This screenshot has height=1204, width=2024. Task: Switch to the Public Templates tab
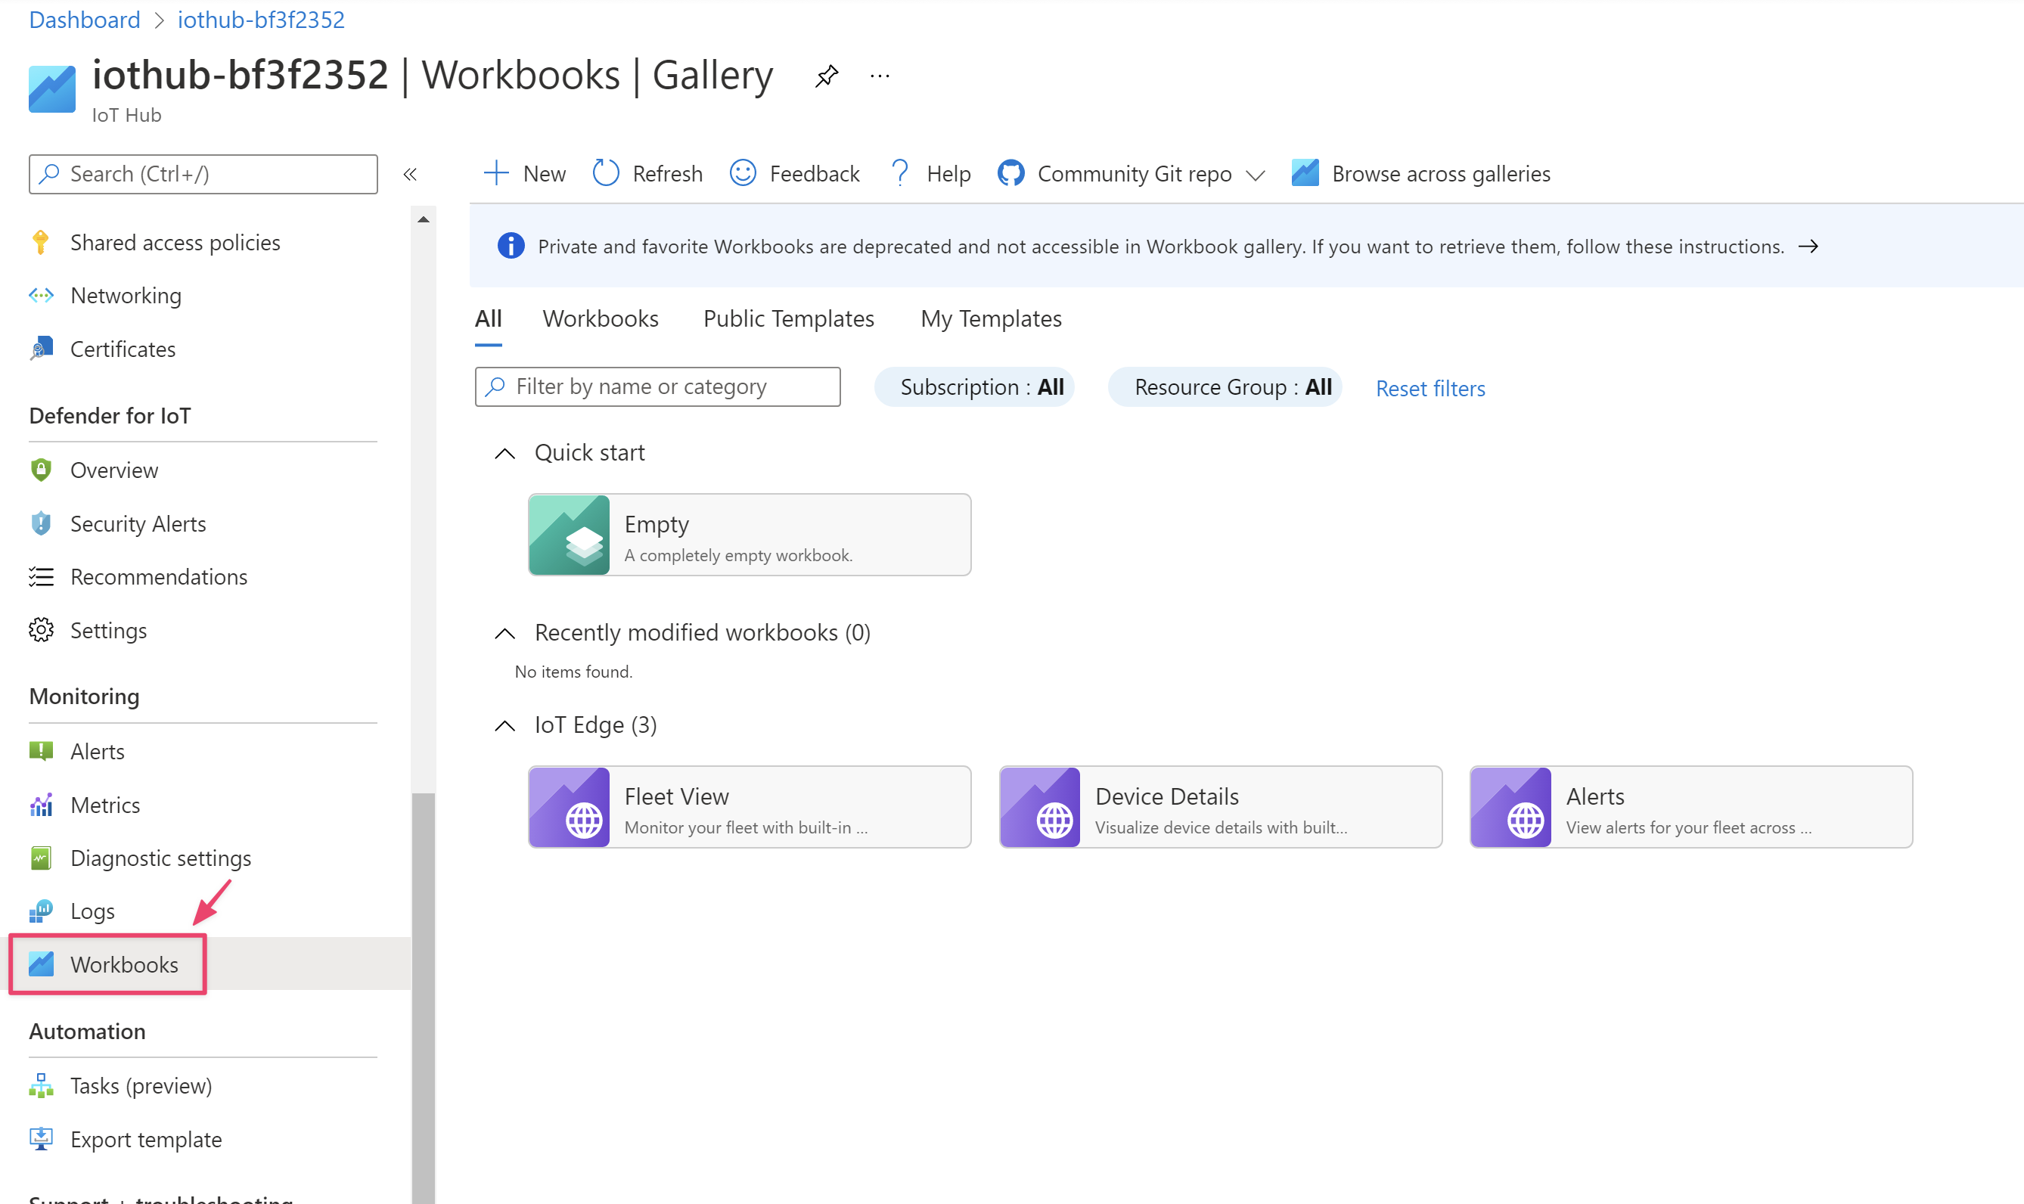(x=788, y=318)
